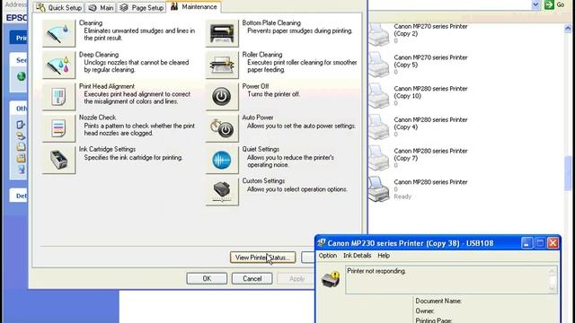Start Deep Cleaning via its icon

pyautogui.click(x=58, y=65)
